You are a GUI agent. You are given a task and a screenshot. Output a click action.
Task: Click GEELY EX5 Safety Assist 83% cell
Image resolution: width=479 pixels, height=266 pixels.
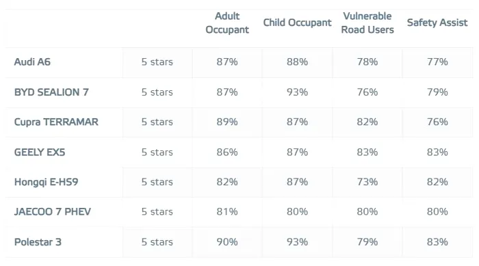437,152
